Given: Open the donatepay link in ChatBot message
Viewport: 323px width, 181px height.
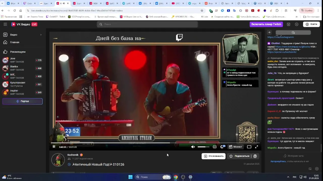Looking at the screenshot, I should pos(292,47).
